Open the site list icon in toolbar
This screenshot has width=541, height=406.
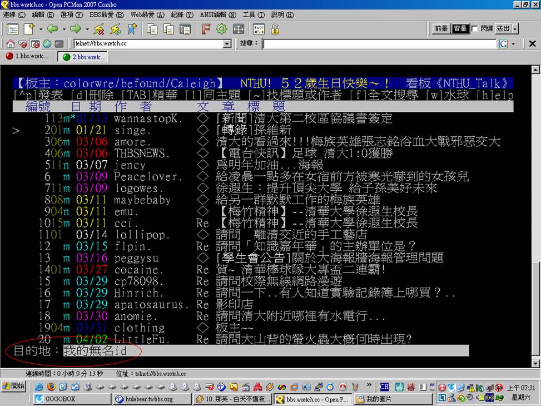[12, 29]
